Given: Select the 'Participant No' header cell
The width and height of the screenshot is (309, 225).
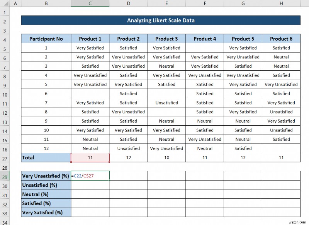Looking at the screenshot, I should coord(46,39).
